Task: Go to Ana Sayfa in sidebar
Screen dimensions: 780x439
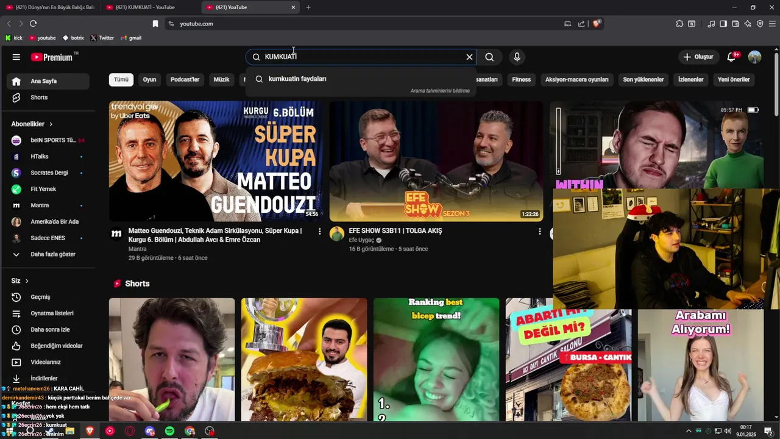Action: pos(48,81)
